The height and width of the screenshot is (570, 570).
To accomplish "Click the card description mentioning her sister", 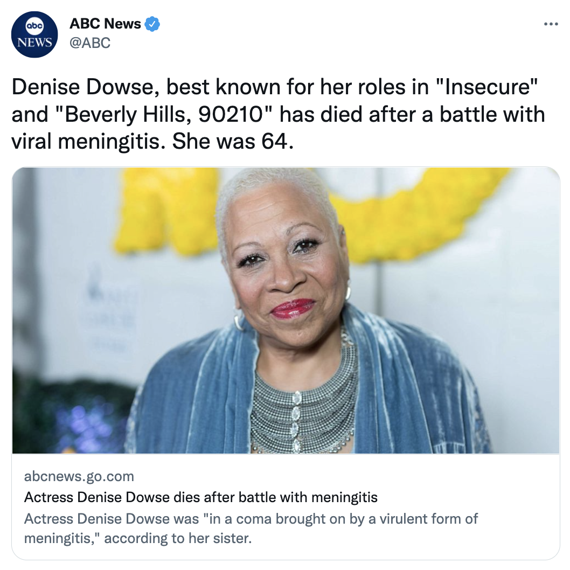I will (x=251, y=528).
